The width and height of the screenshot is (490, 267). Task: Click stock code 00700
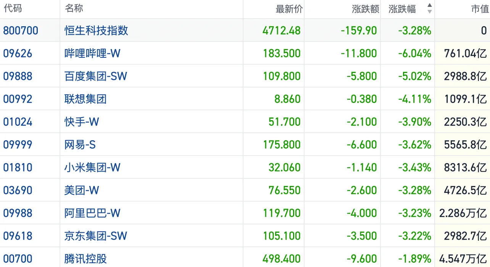(x=18, y=259)
